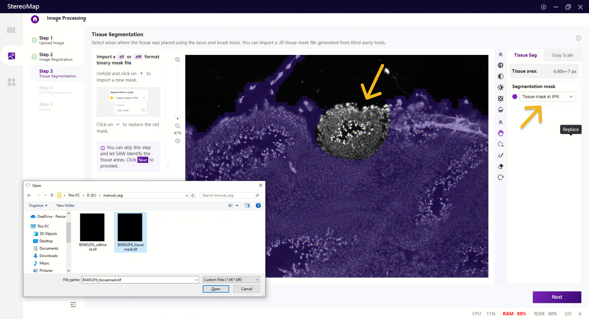The width and height of the screenshot is (589, 319).
Task: Click the purple Next button
Action: coord(557,297)
